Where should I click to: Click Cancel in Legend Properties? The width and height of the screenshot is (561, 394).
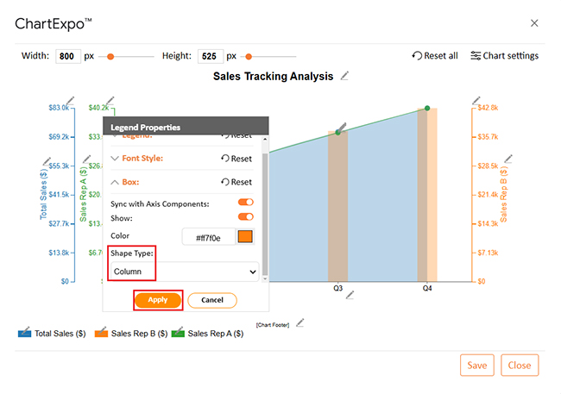coord(212,300)
